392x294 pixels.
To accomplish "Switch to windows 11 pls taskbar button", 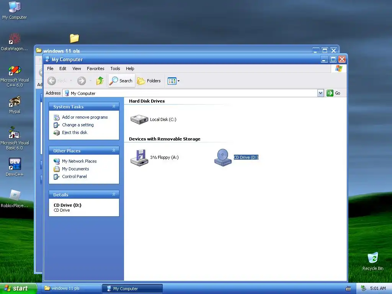I will click(x=71, y=288).
